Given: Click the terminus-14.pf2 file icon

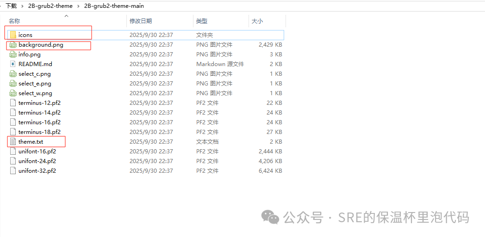Looking at the screenshot, I should tap(12, 113).
